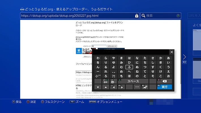201x113 pixels.
Task: Tap the え kana key
Action: (168, 72)
